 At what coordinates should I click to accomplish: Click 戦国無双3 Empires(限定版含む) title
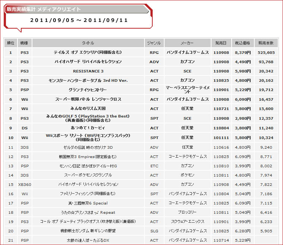(88, 157)
